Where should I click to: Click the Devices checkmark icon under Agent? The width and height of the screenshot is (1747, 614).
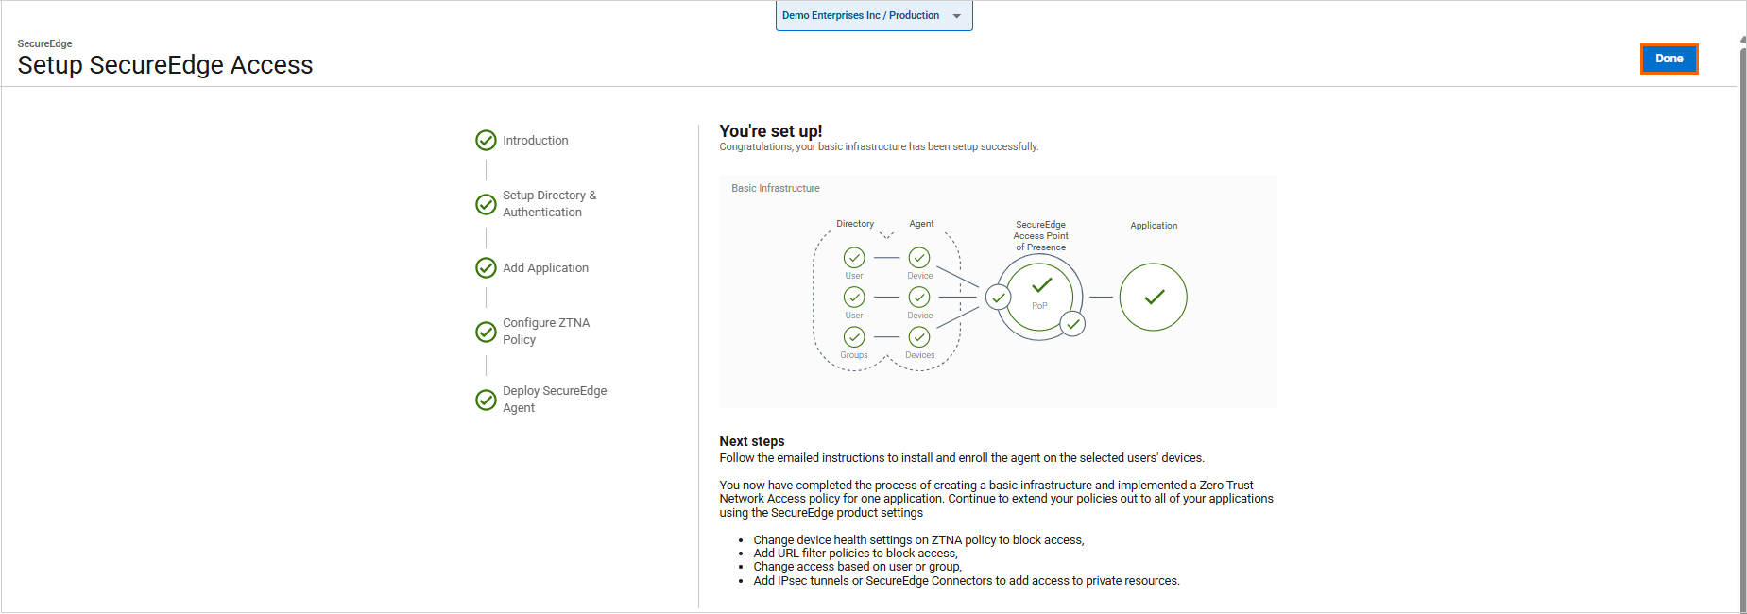click(x=919, y=337)
